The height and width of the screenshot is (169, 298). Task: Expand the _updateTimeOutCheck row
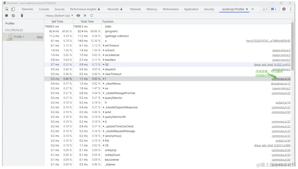pyautogui.click(x=104, y=126)
